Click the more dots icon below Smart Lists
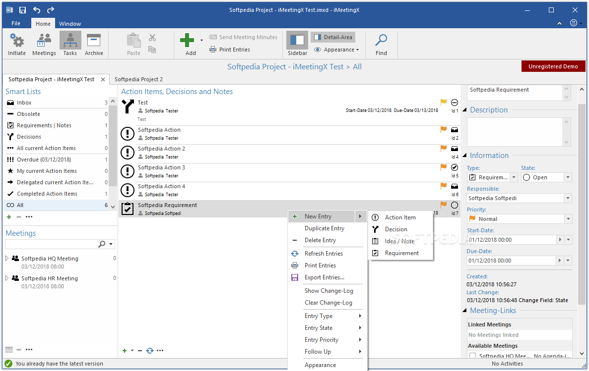 tap(29, 217)
